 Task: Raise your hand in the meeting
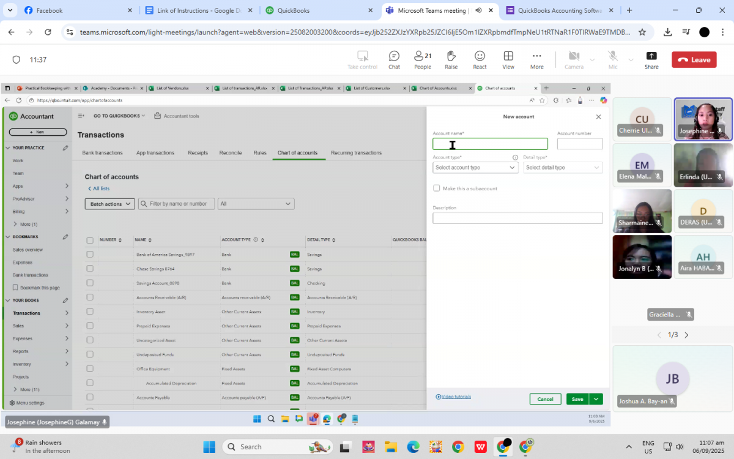point(451,59)
